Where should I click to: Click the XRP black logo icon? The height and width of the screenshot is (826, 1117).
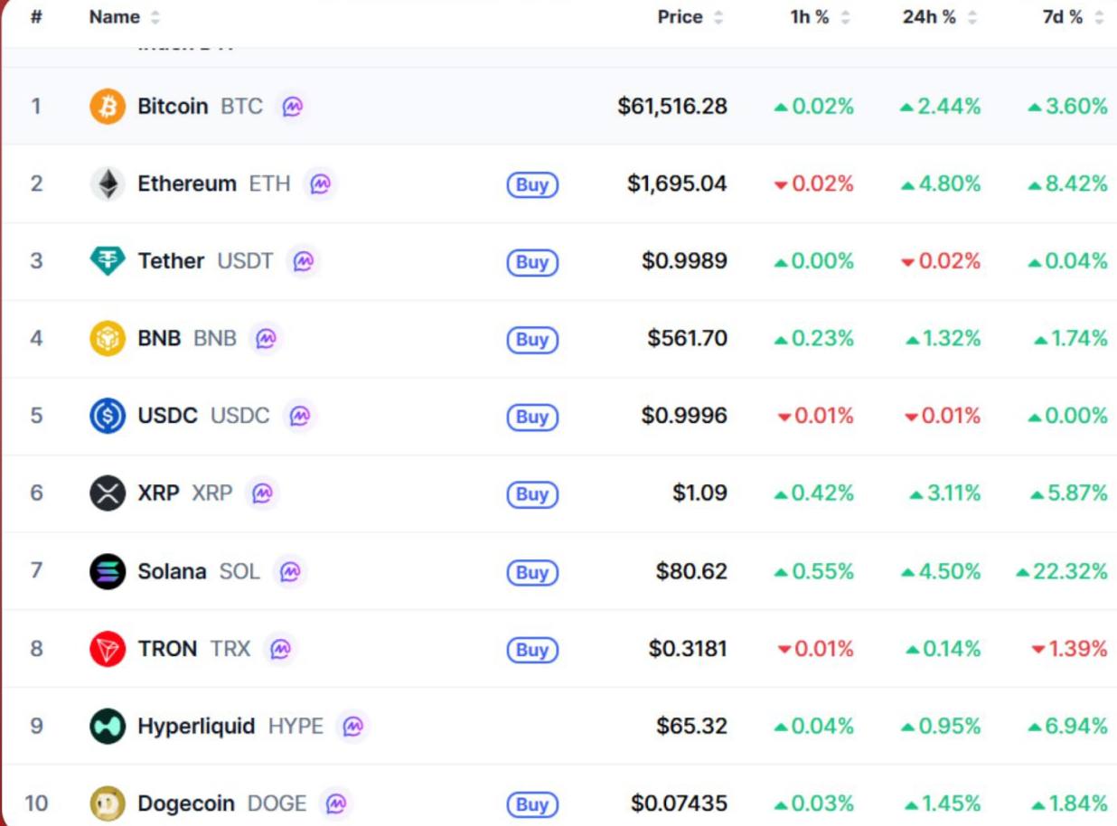click(108, 493)
